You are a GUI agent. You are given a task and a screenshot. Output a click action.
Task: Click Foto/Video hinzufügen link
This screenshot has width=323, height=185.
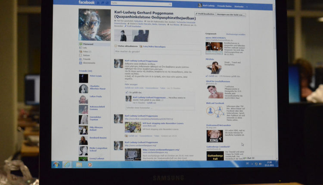pyautogui.click(x=152, y=47)
